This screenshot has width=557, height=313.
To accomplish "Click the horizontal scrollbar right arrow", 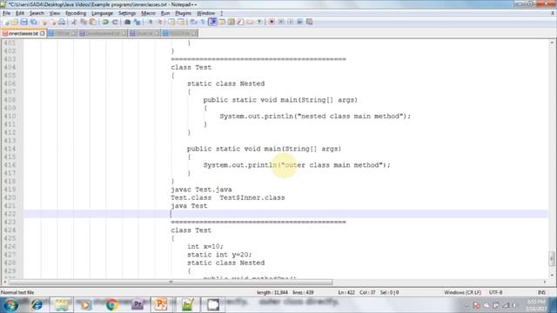I will 545,282.
